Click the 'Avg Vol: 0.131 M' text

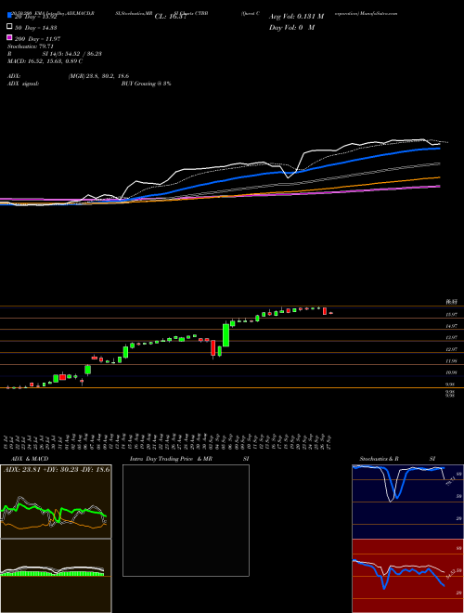296,17
